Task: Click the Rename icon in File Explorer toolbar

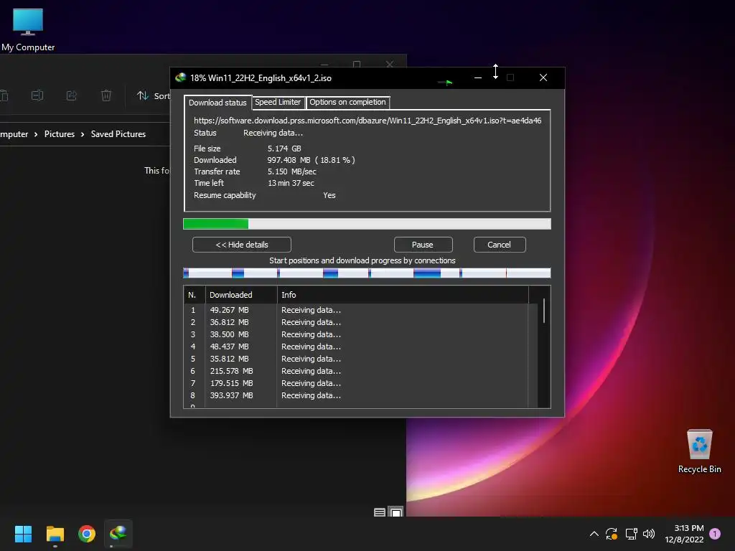Action: [x=37, y=95]
